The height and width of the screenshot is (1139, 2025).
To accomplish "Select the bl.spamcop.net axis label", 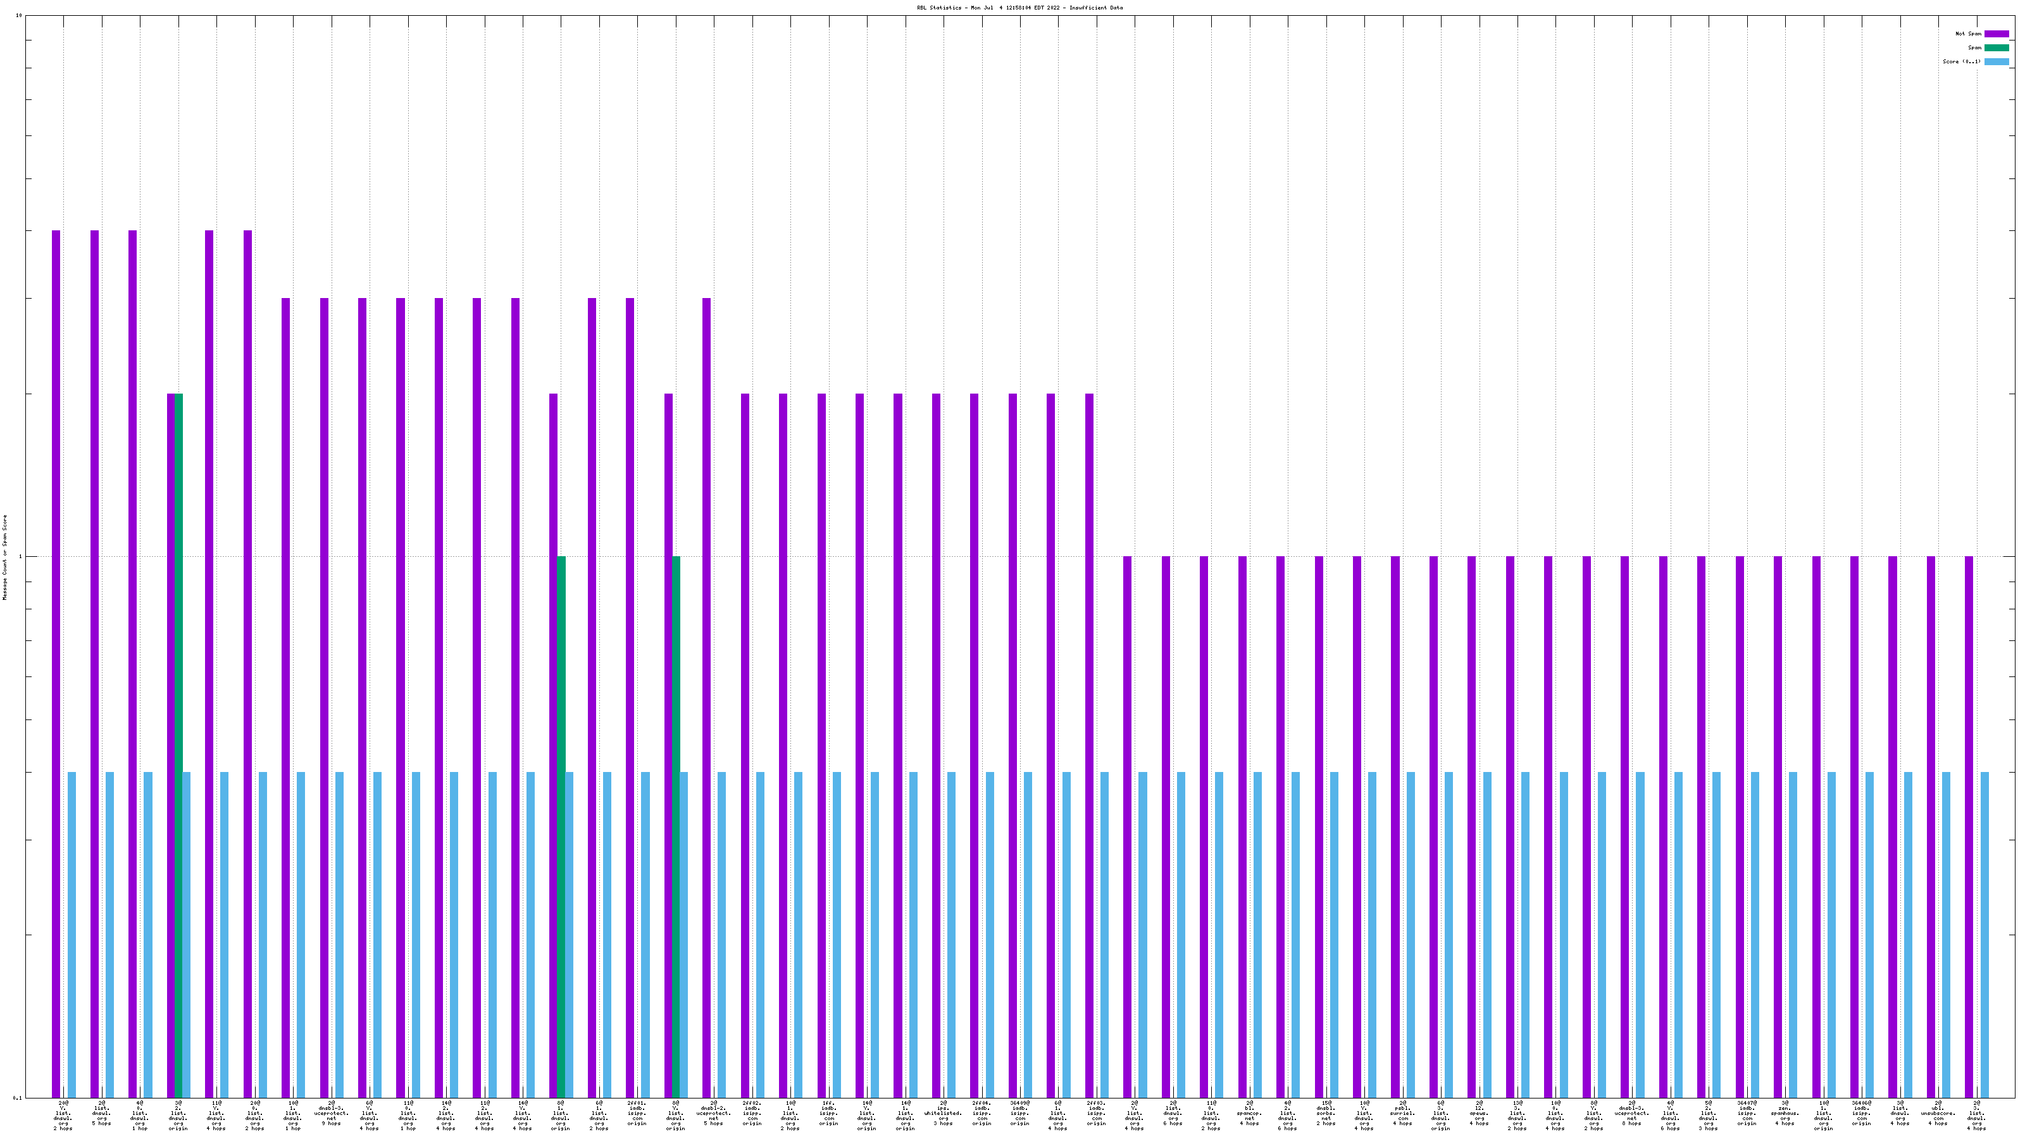I will (x=1249, y=1113).
